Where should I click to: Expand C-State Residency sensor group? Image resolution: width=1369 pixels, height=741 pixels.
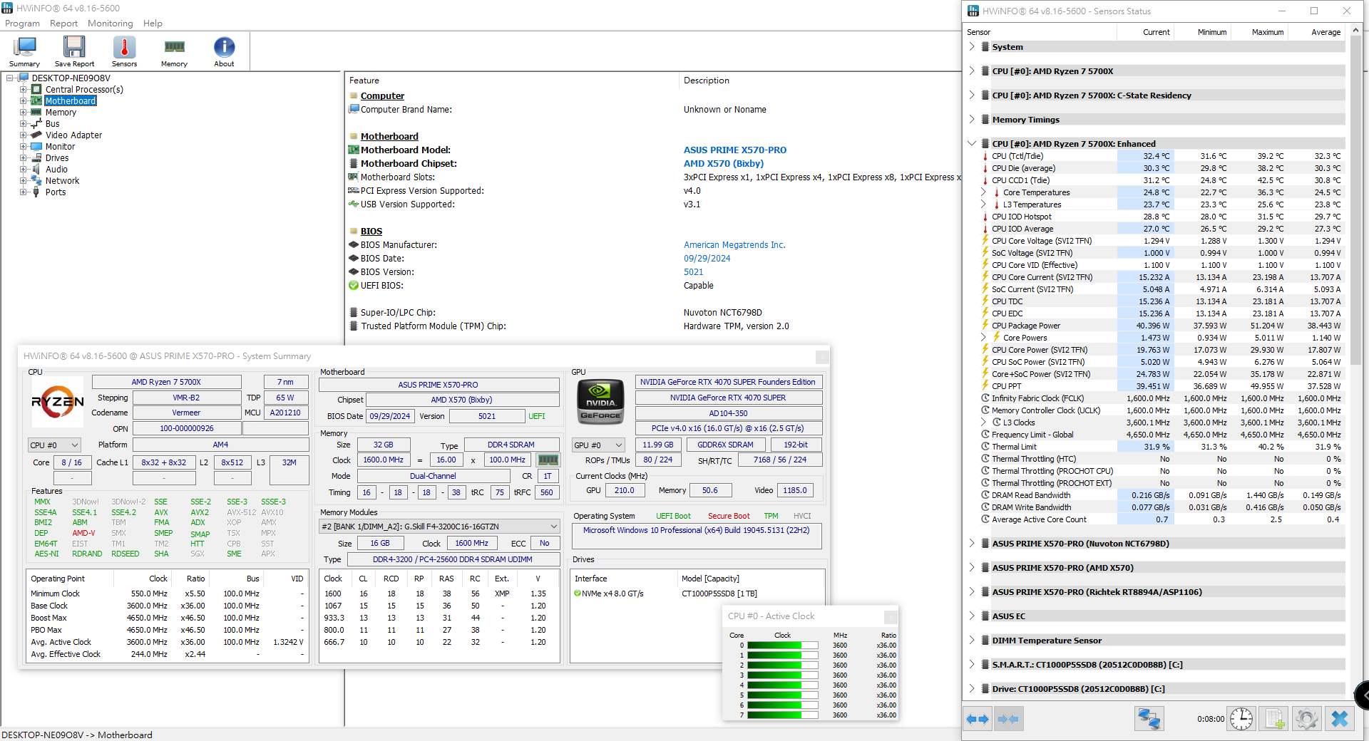click(x=972, y=95)
